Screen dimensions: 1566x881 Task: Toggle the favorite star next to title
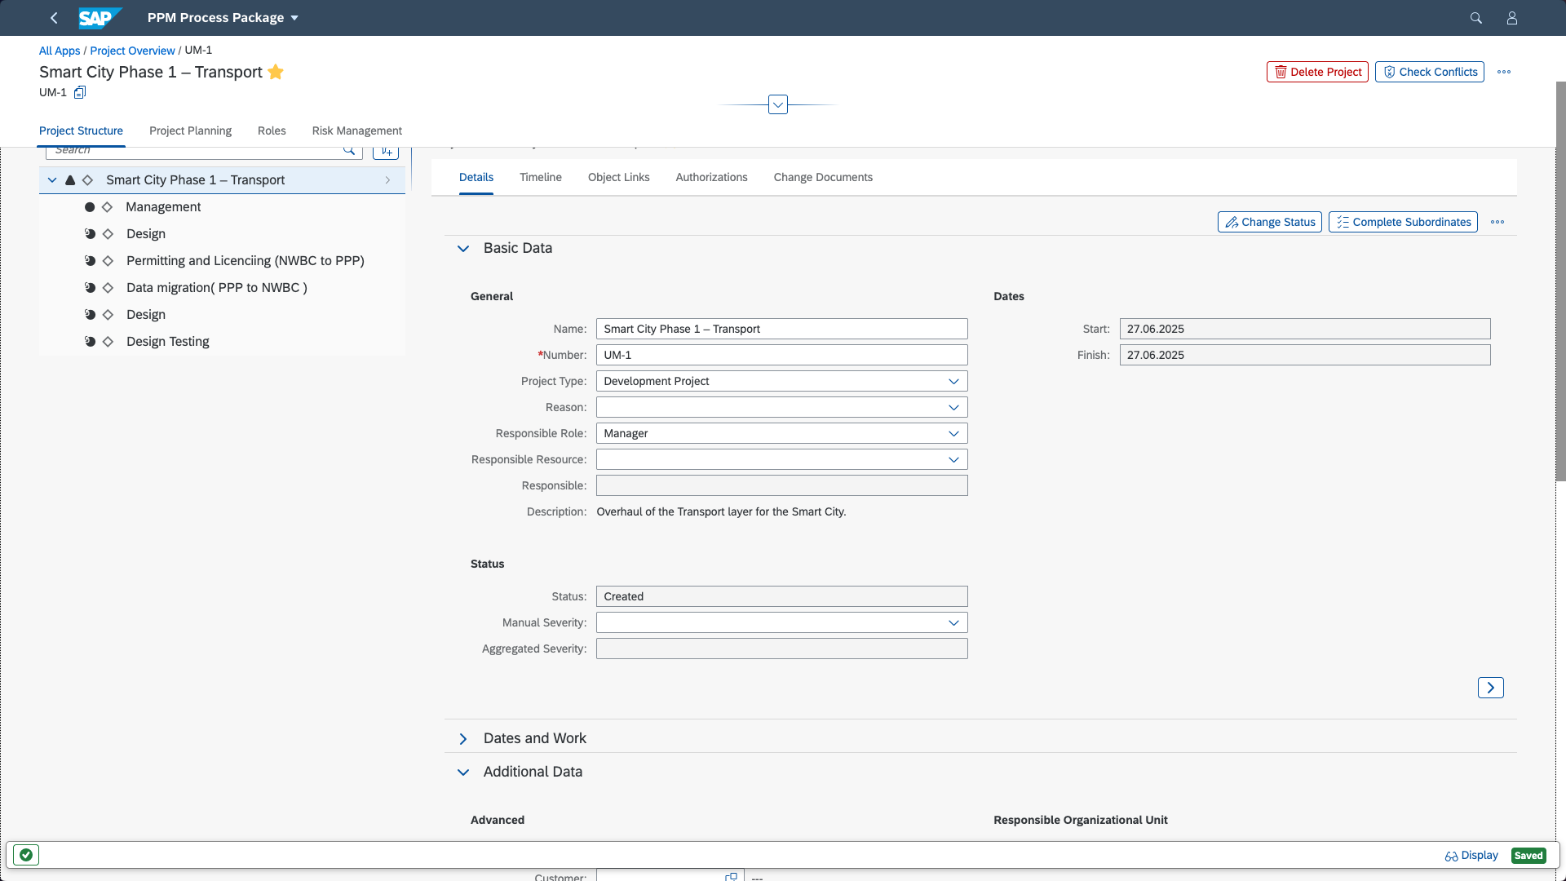click(276, 72)
